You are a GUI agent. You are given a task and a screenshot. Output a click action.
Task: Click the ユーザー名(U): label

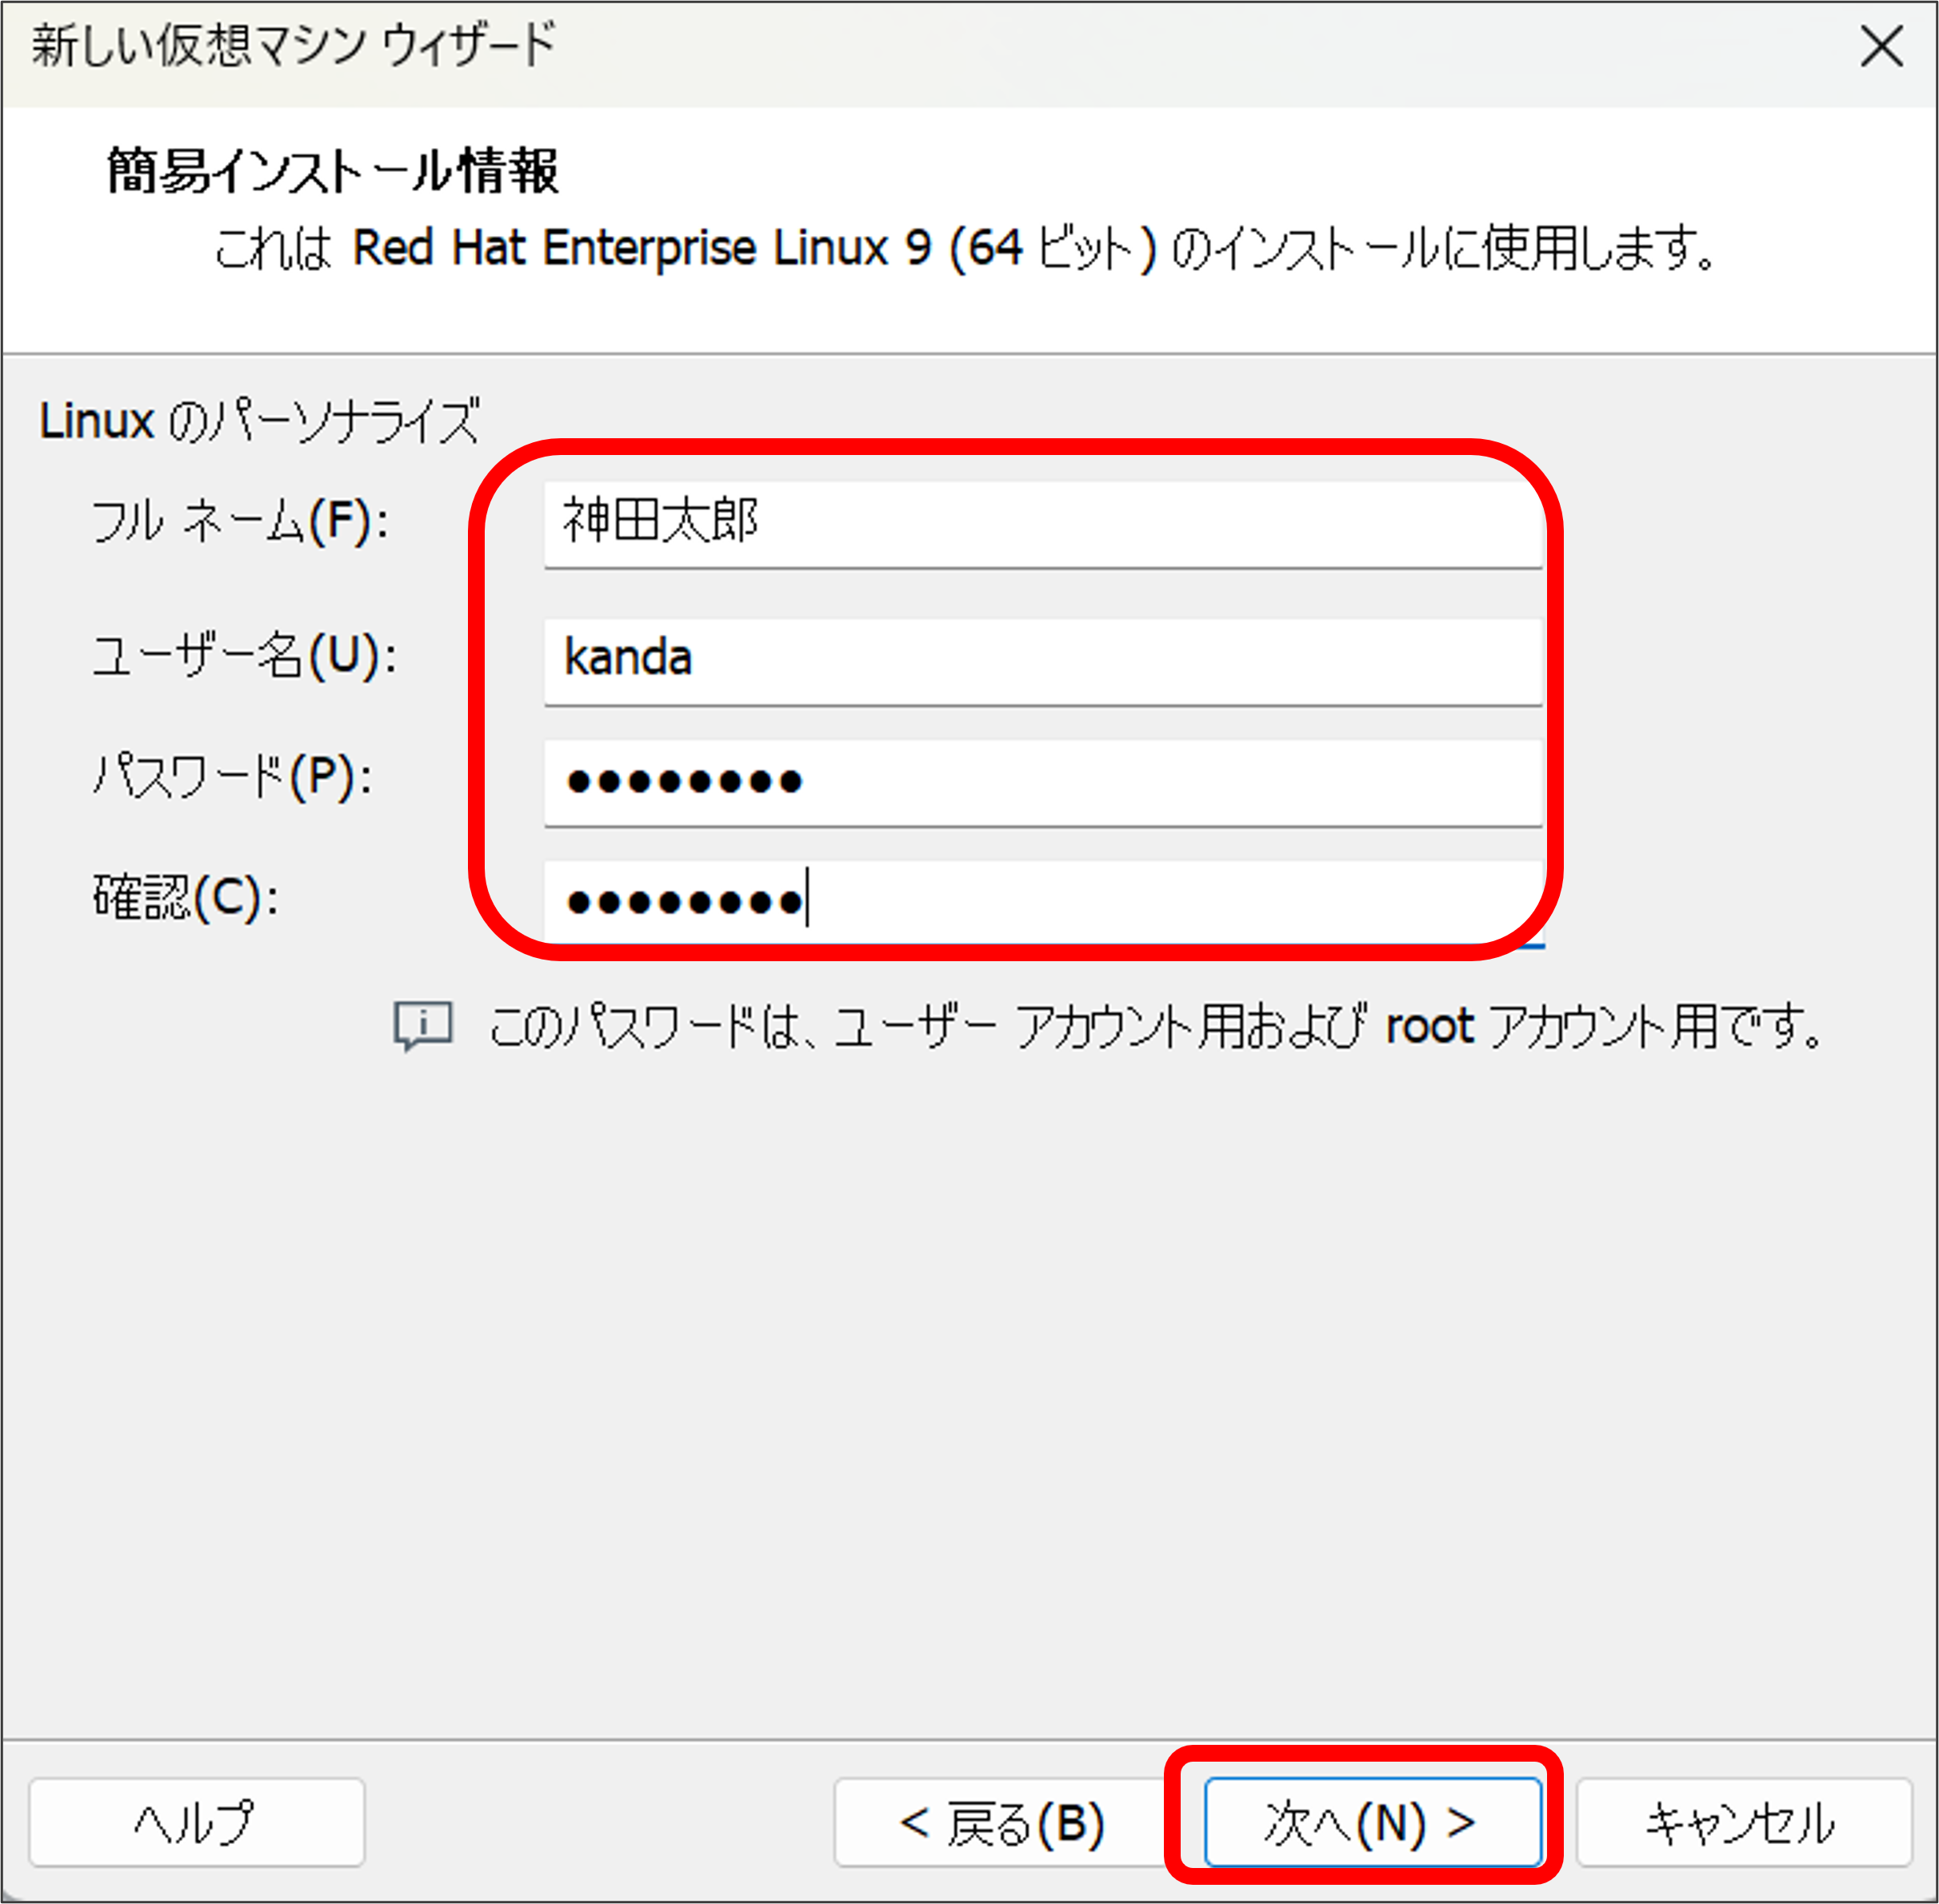pyautogui.click(x=244, y=657)
